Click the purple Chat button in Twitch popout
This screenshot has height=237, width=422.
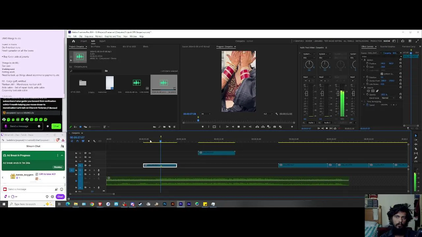tap(60, 197)
